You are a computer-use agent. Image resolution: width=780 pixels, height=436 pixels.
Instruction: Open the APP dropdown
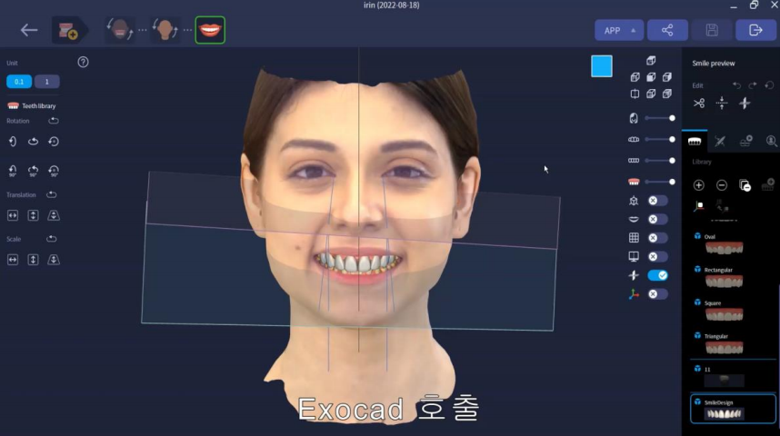click(619, 30)
